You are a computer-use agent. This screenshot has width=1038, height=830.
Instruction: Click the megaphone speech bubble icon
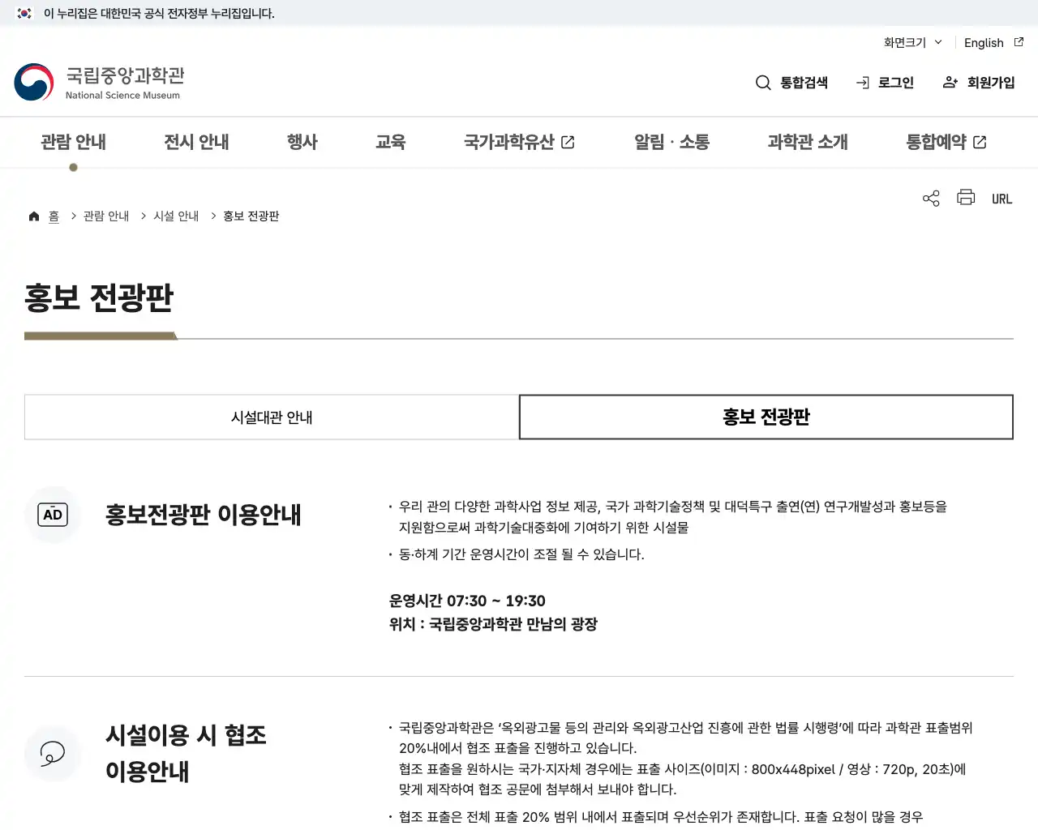click(x=52, y=753)
